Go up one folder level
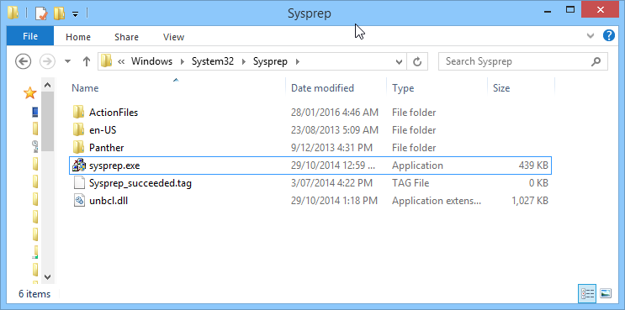This screenshot has width=625, height=310. pos(86,61)
